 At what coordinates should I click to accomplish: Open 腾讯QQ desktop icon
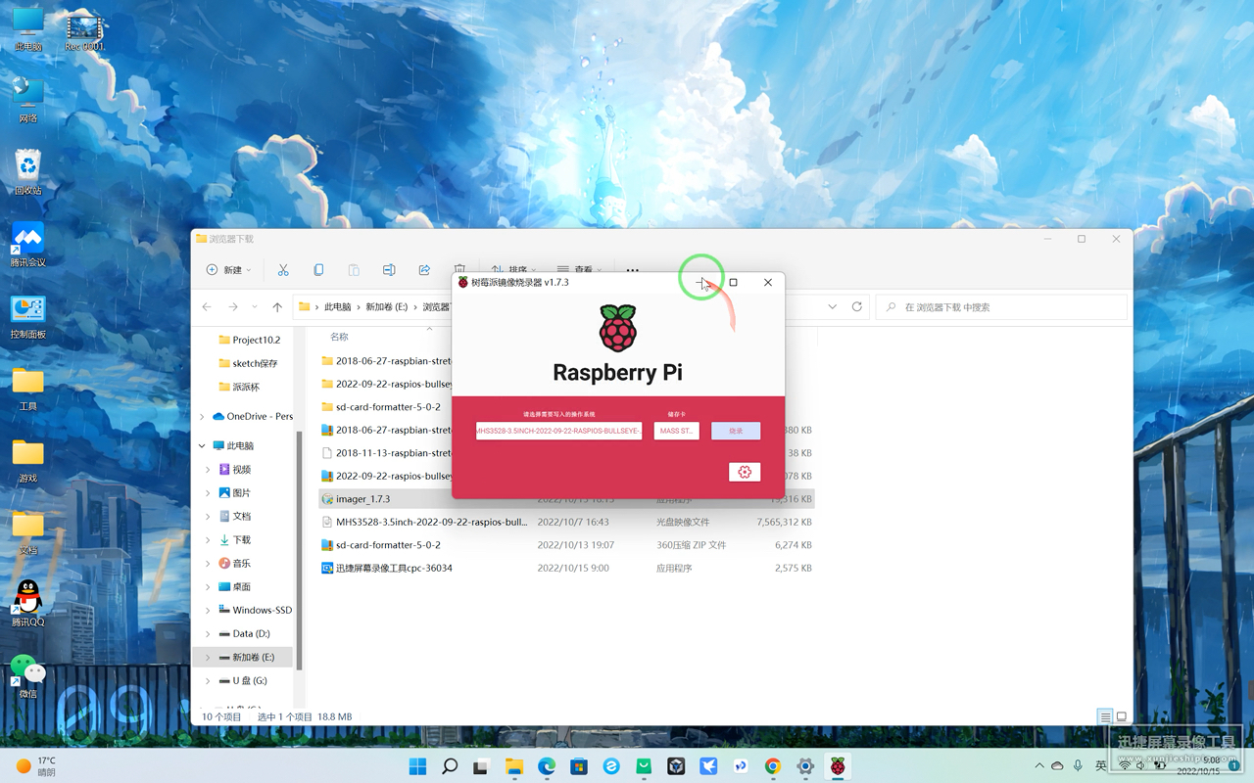click(27, 603)
